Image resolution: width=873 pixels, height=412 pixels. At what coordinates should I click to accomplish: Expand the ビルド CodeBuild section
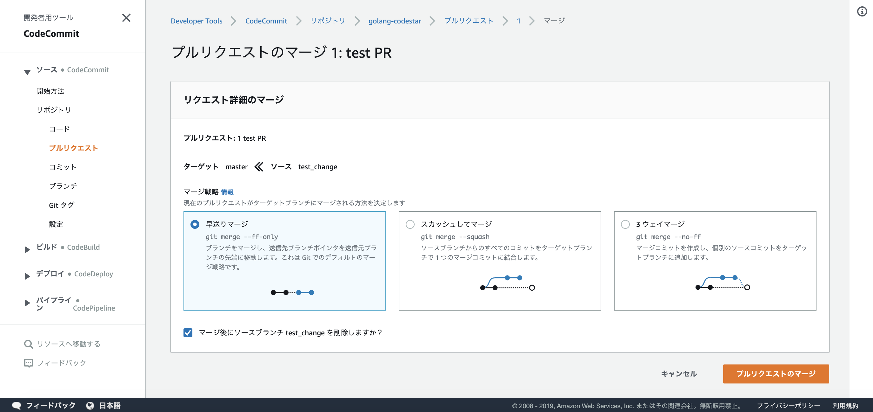[x=27, y=249]
